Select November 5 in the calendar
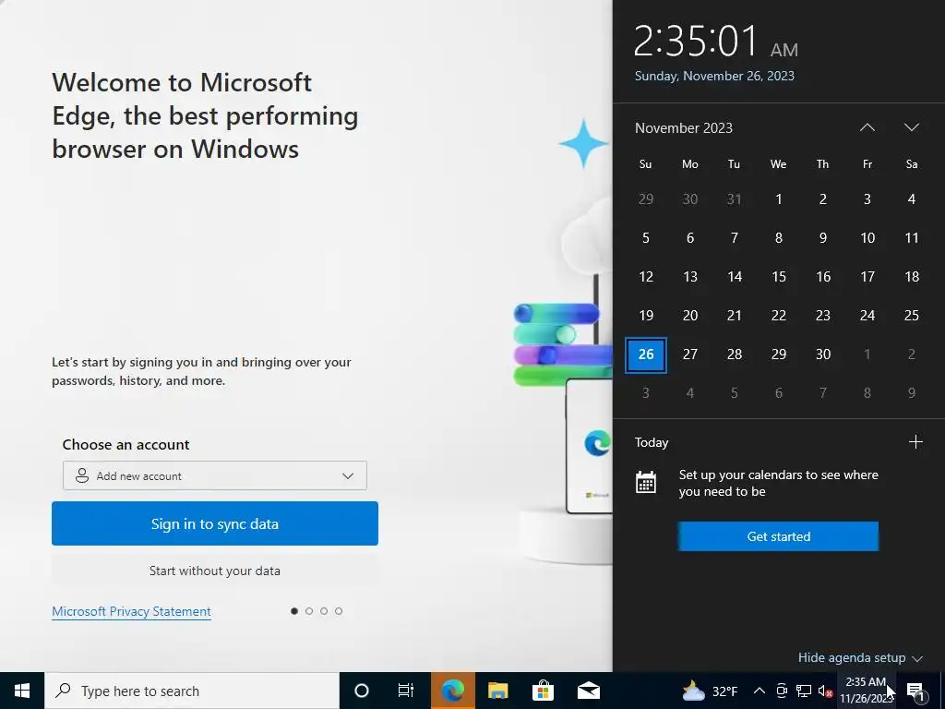This screenshot has width=945, height=709. click(x=645, y=238)
